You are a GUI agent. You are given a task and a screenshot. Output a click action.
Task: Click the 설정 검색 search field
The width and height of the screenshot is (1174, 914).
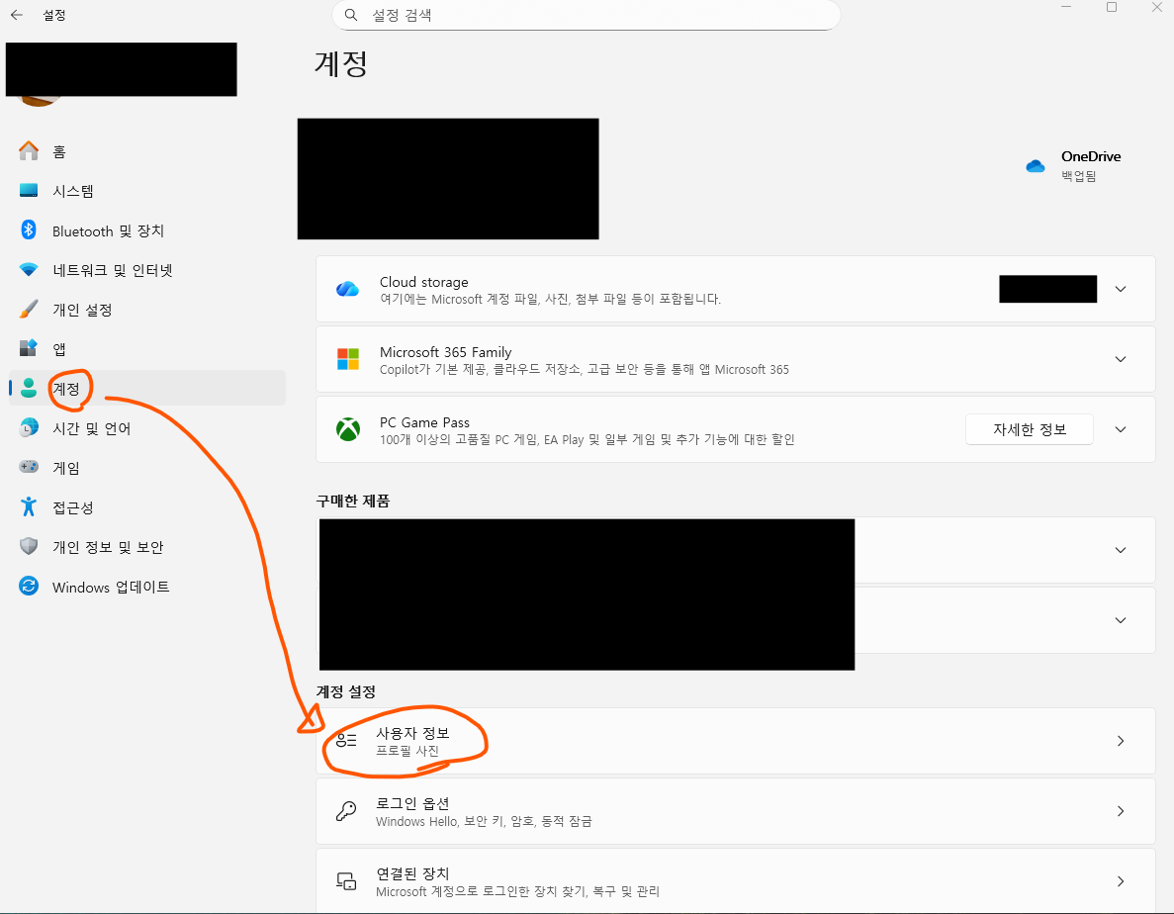click(586, 15)
